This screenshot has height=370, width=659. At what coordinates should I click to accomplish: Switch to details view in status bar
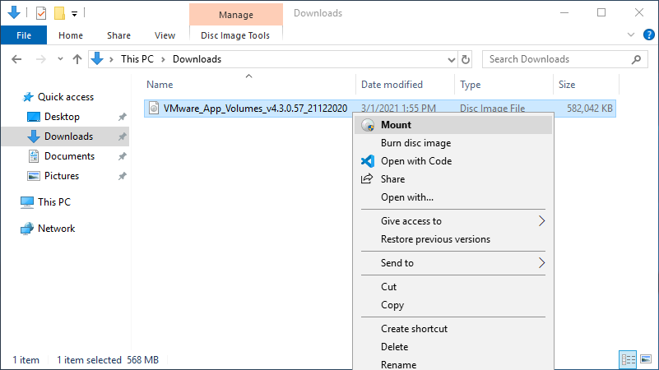pos(628,359)
